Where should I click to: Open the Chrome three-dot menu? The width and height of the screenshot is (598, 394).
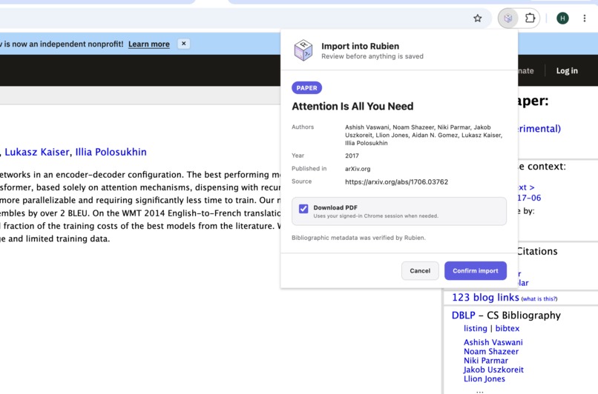pos(584,18)
